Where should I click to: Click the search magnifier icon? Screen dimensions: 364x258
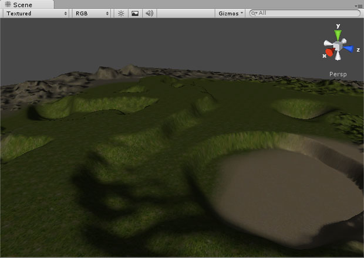[254, 13]
